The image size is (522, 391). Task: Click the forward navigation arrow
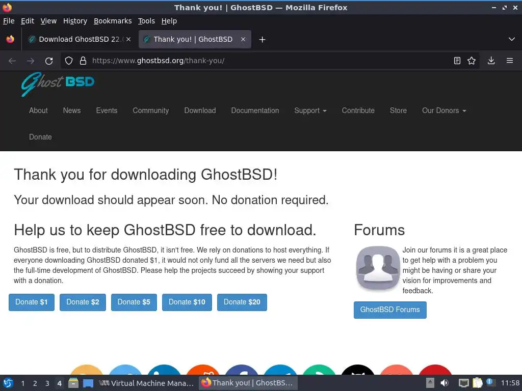click(x=31, y=61)
